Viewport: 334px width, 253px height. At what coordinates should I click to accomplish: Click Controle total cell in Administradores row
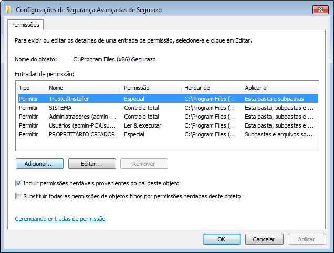141,117
